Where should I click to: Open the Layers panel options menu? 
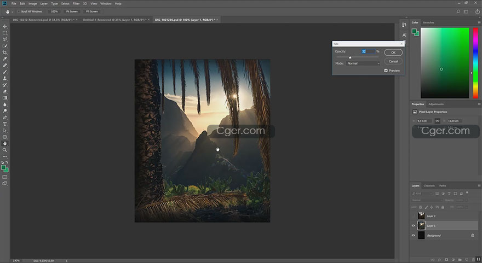click(479, 186)
